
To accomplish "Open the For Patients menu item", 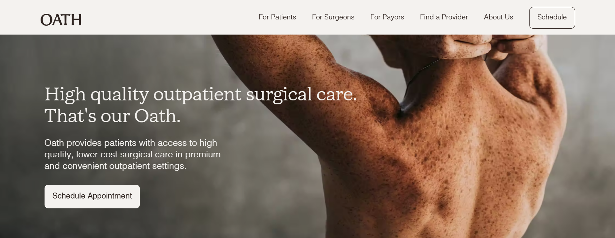I will point(277,17).
